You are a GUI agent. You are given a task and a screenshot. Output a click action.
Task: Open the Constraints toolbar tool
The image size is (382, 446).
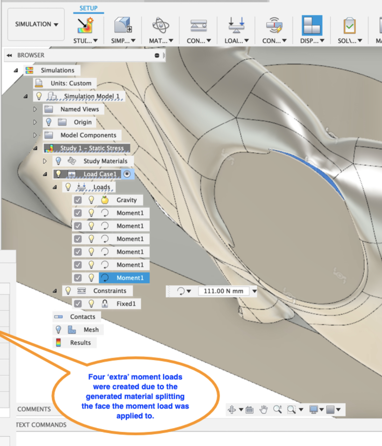(197, 29)
